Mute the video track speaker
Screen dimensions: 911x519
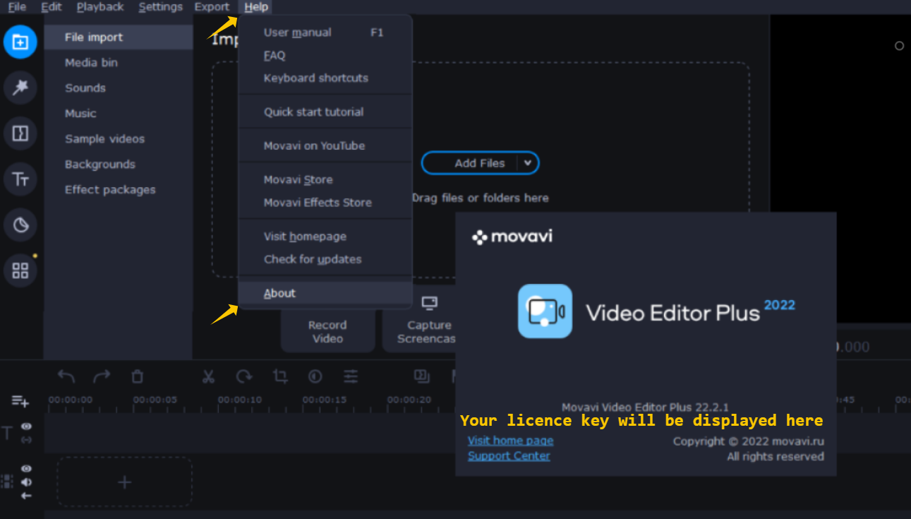pyautogui.click(x=26, y=482)
